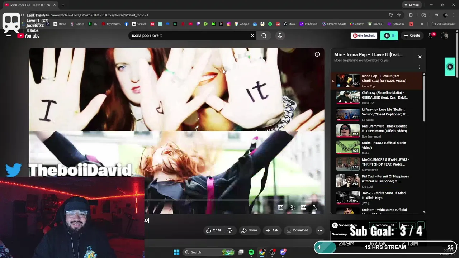Viewport: 459px width, 258px height.
Task: Open the X bookmark in bookmarks bar
Action: click(221, 24)
